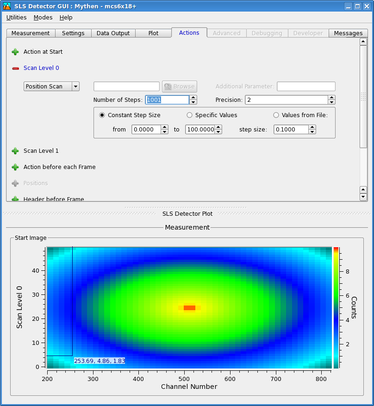Click the Counts color scale bar
The image size is (374, 406).
[x=336, y=307]
